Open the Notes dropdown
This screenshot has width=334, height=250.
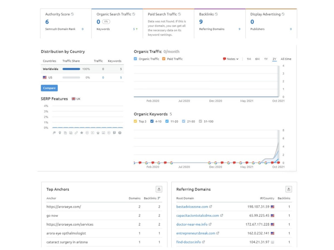point(231,59)
